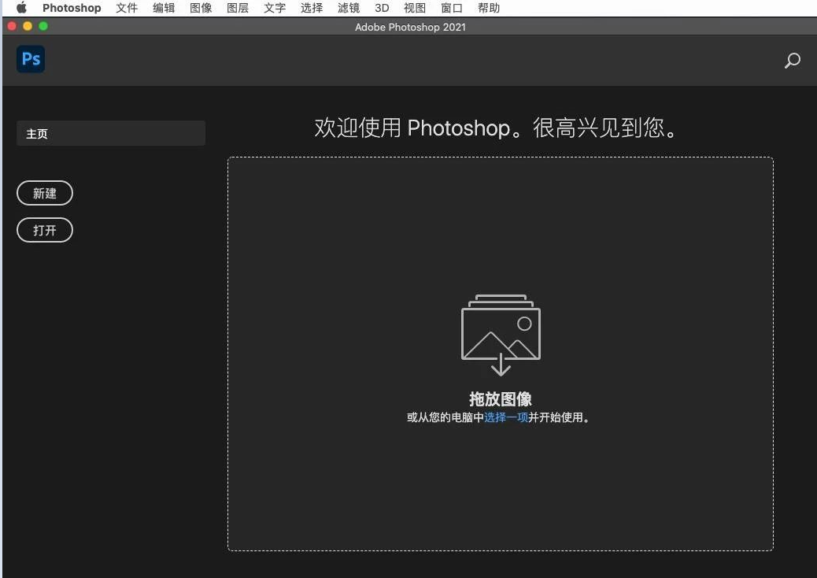Click the Ps logo icon
Image resolution: width=817 pixels, height=578 pixels.
tap(31, 59)
